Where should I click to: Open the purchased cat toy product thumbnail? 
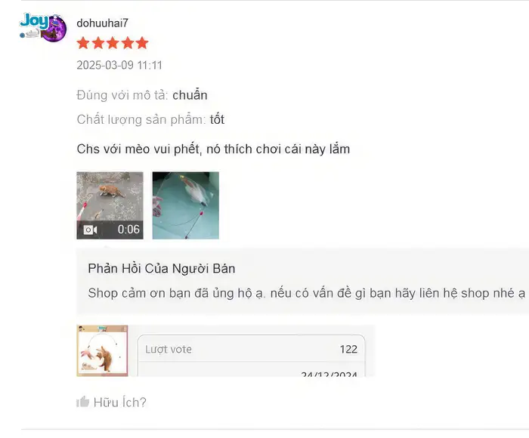(102, 350)
